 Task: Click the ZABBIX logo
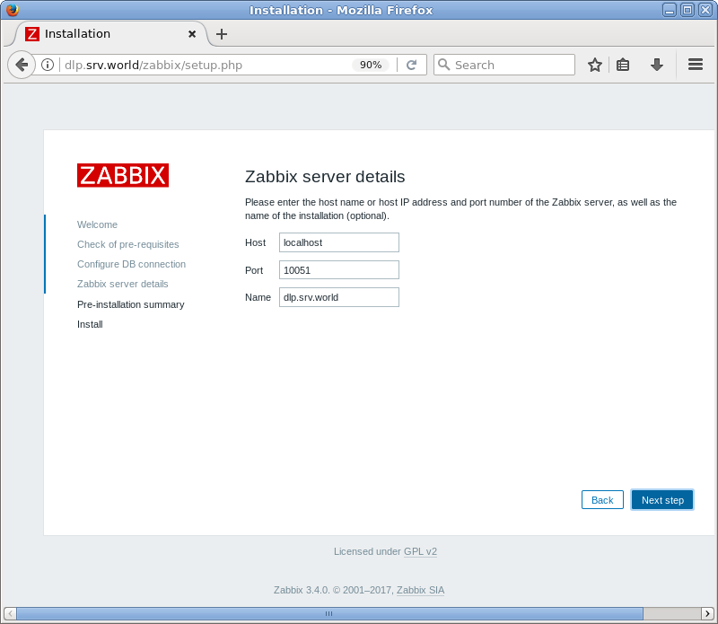[x=123, y=175]
